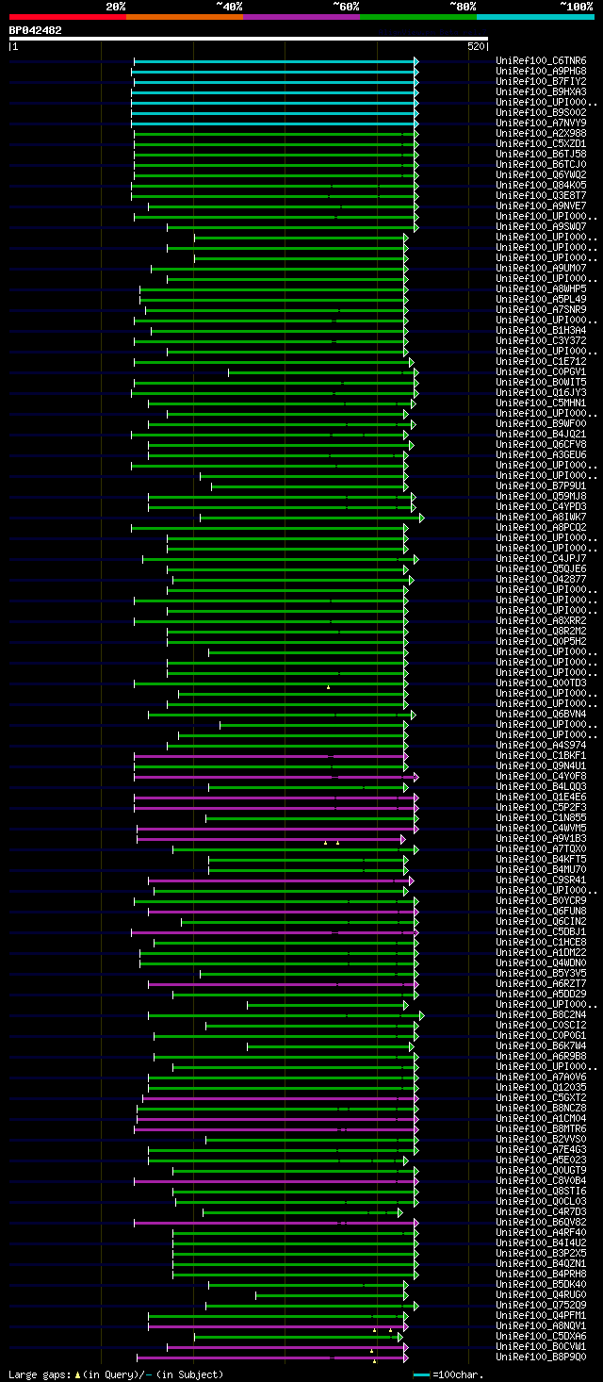The height and width of the screenshot is (1382, 603).
Task: Select label UniRef100_C8V0B4
Action: (x=541, y=1181)
